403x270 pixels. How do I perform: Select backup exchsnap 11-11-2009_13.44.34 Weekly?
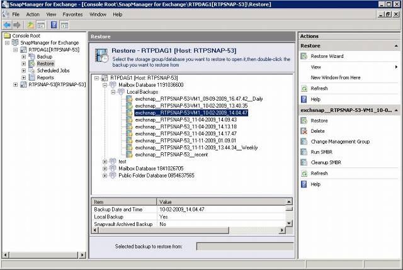tap(196, 147)
